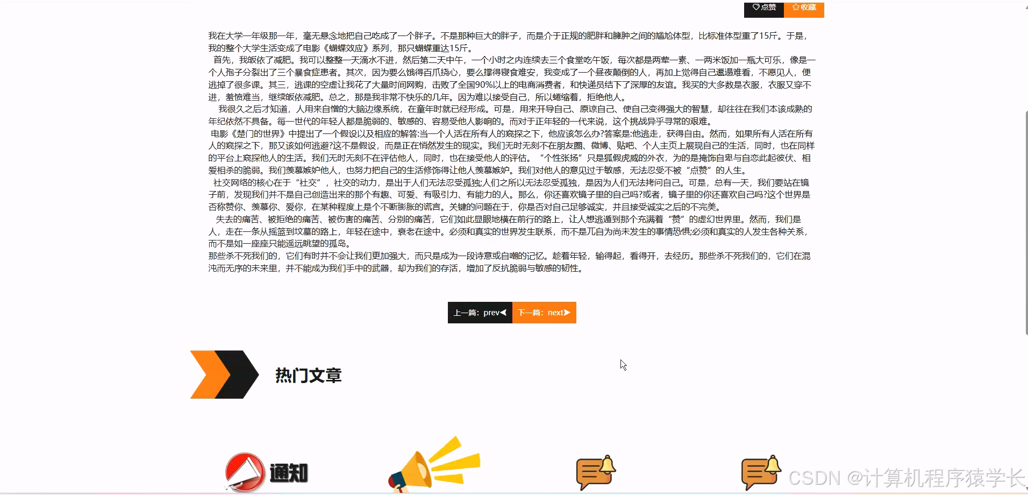Click paragraph starting 电影《楚门的世界》

[511, 152]
